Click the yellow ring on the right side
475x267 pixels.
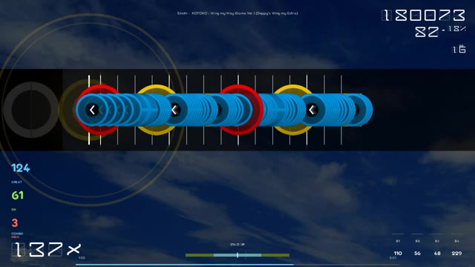[x=292, y=110]
